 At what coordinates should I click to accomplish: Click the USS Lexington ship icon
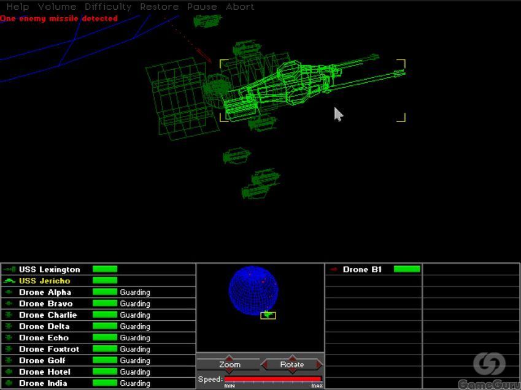(x=9, y=269)
